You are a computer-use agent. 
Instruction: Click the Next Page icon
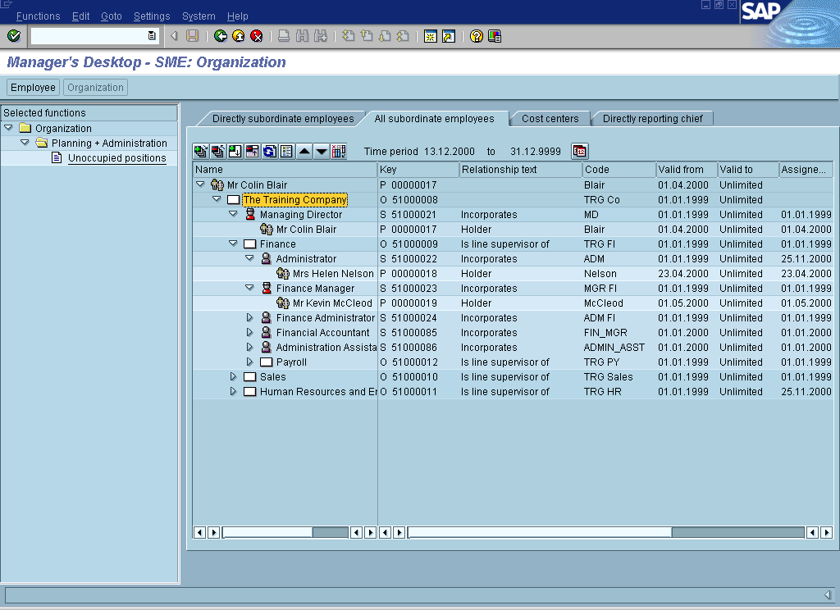[385, 36]
